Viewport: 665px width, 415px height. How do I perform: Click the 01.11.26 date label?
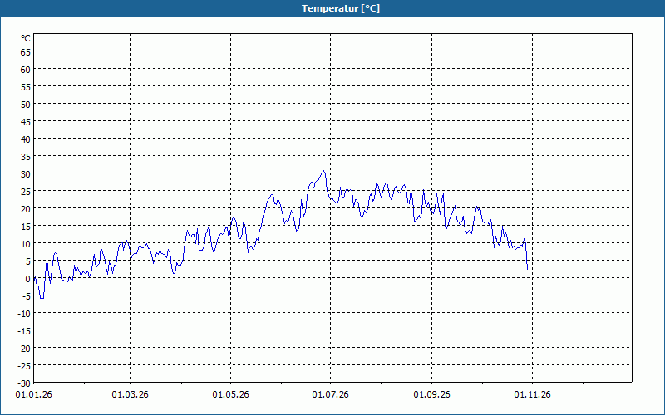(x=532, y=395)
